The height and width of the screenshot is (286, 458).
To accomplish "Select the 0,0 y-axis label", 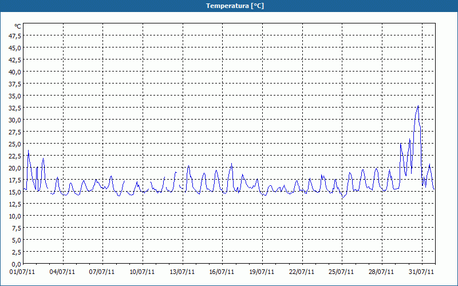I will (16, 264).
